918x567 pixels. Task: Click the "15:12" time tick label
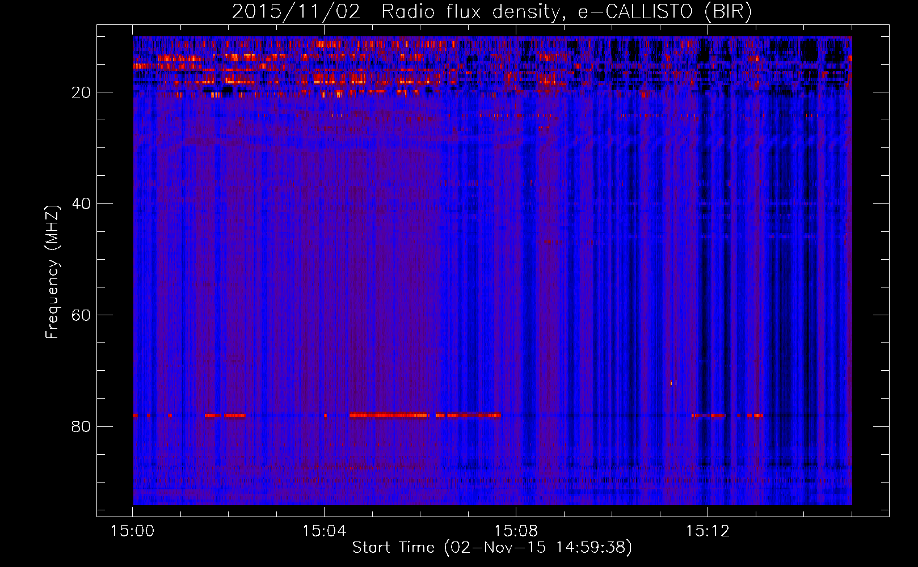708,531
